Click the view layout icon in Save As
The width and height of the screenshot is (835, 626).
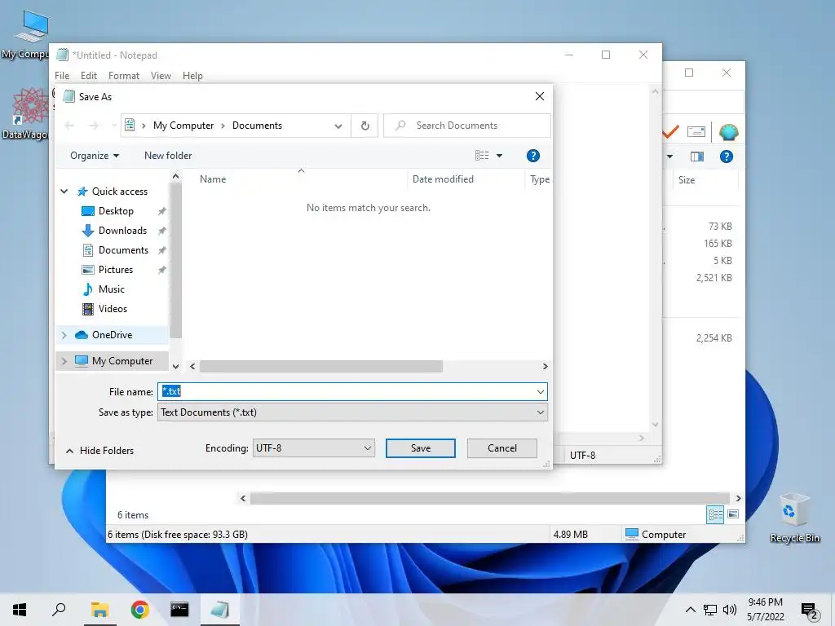[x=481, y=156]
